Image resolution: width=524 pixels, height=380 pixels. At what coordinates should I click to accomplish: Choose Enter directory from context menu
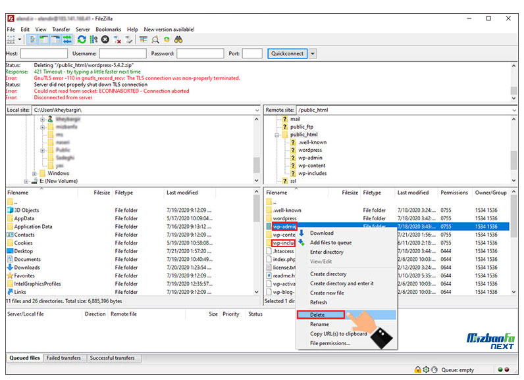346,252
